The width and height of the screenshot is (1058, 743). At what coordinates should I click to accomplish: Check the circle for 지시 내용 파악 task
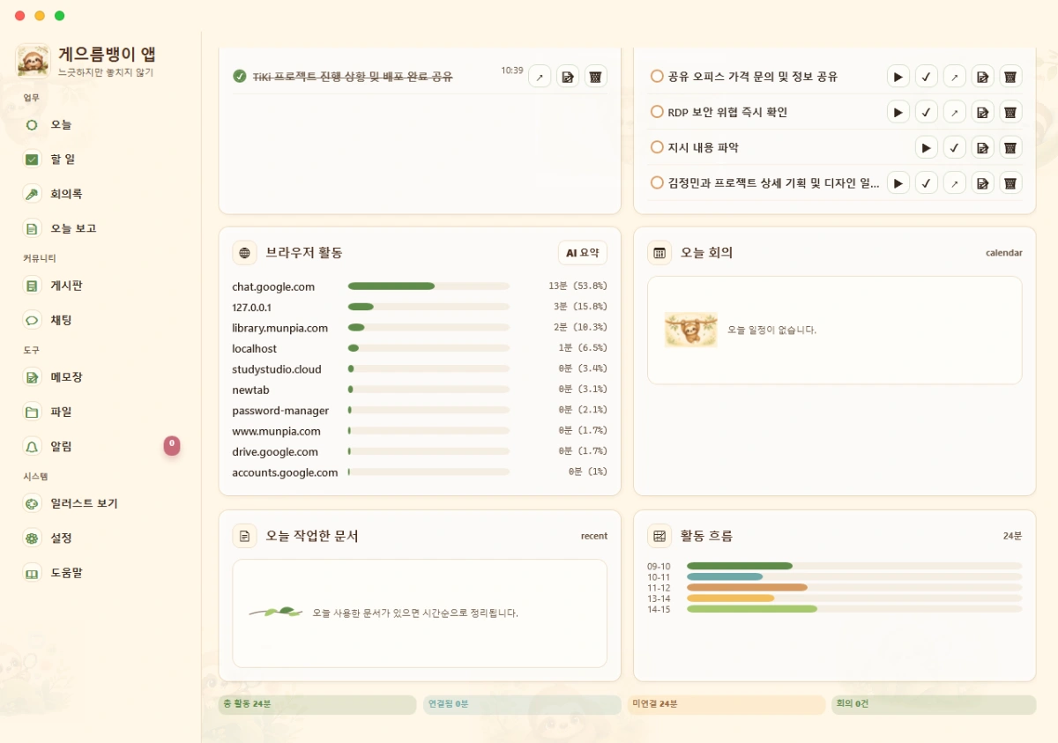click(657, 147)
